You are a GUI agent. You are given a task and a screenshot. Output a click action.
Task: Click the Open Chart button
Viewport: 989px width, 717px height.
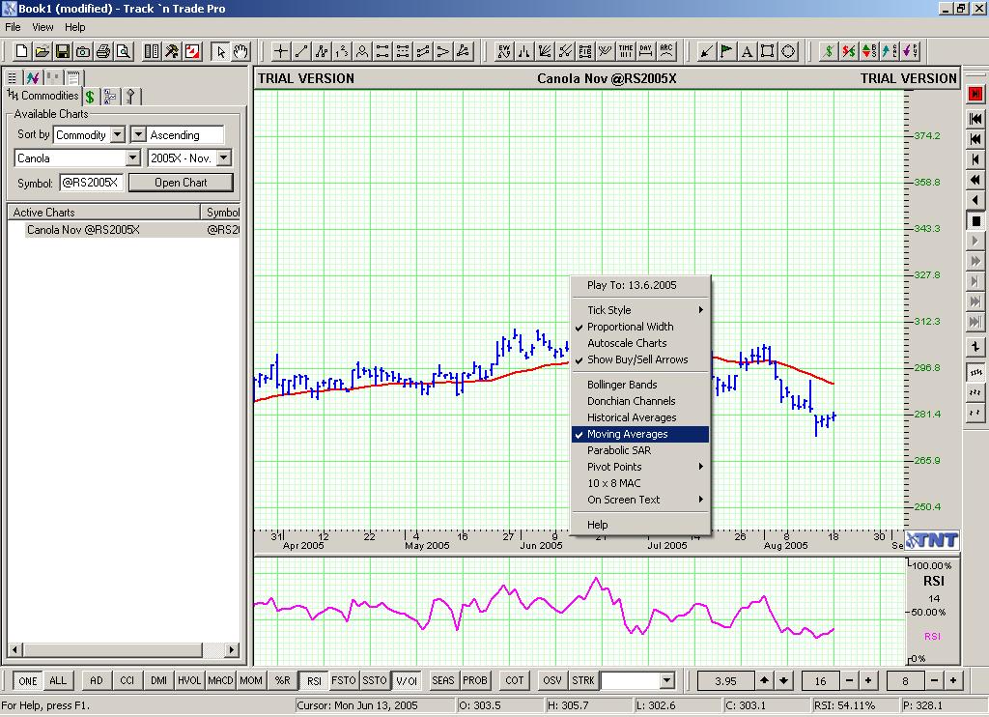tap(181, 183)
